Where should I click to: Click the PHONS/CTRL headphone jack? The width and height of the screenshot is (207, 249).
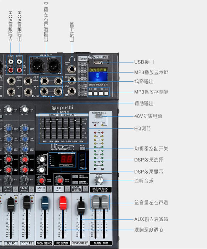(72, 69)
